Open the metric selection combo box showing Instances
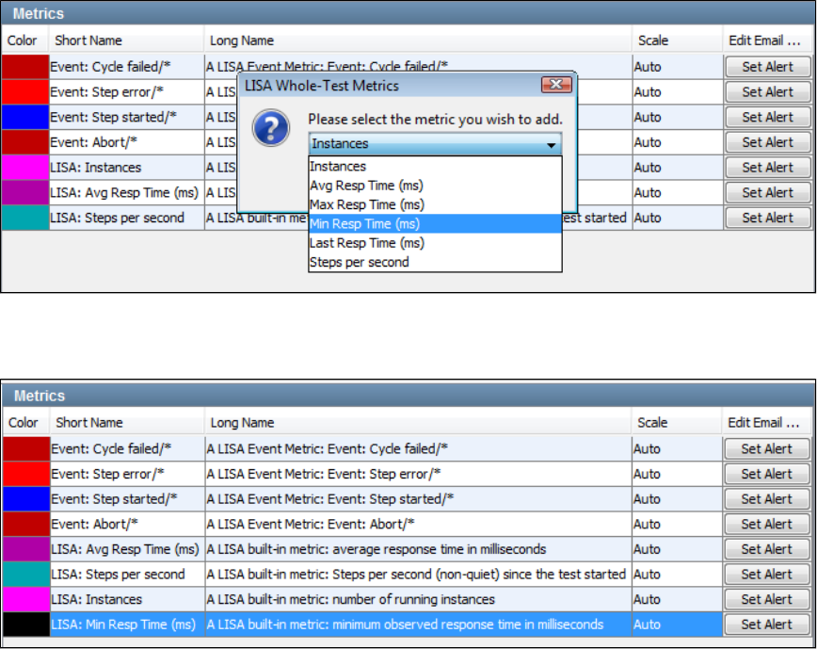Viewport: 817px width, 649px height. point(435,143)
